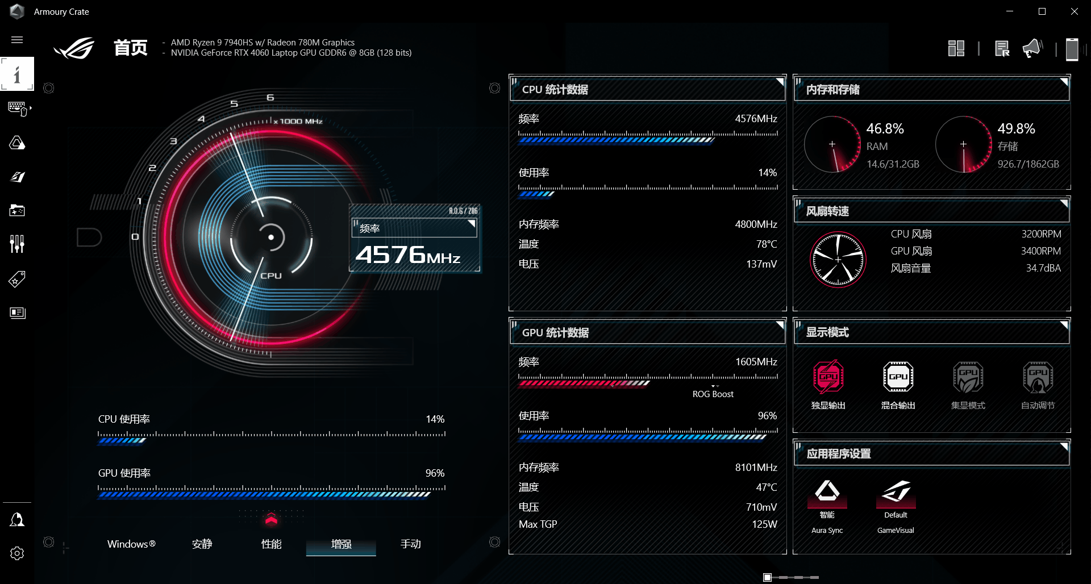Image resolution: width=1091 pixels, height=584 pixels.
Task: Click the NVIDIA GeForce RTX 4060 GPU text
Action: [x=291, y=53]
